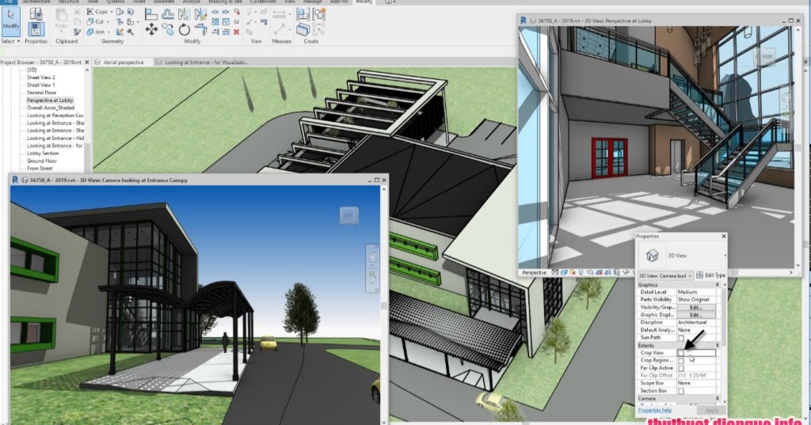811x425 pixels.
Task: Click the Apply button in Properties
Action: (712, 410)
